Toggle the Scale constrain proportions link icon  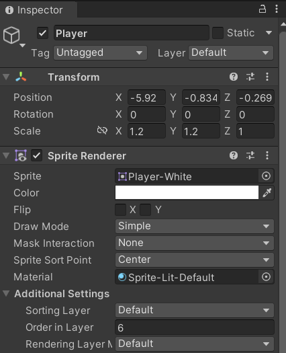coord(102,130)
